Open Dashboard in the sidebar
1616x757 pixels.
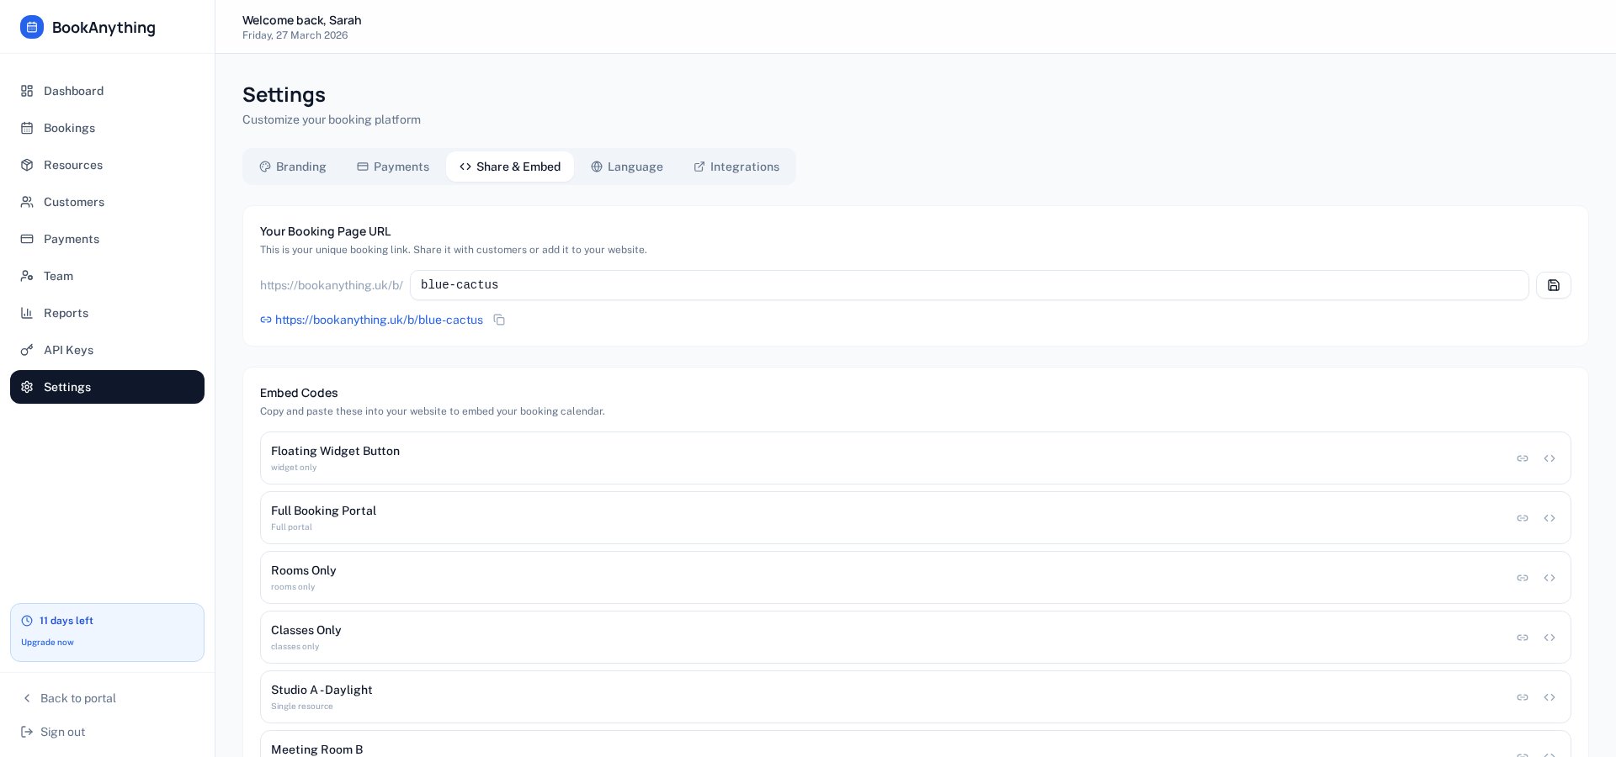coord(107,91)
